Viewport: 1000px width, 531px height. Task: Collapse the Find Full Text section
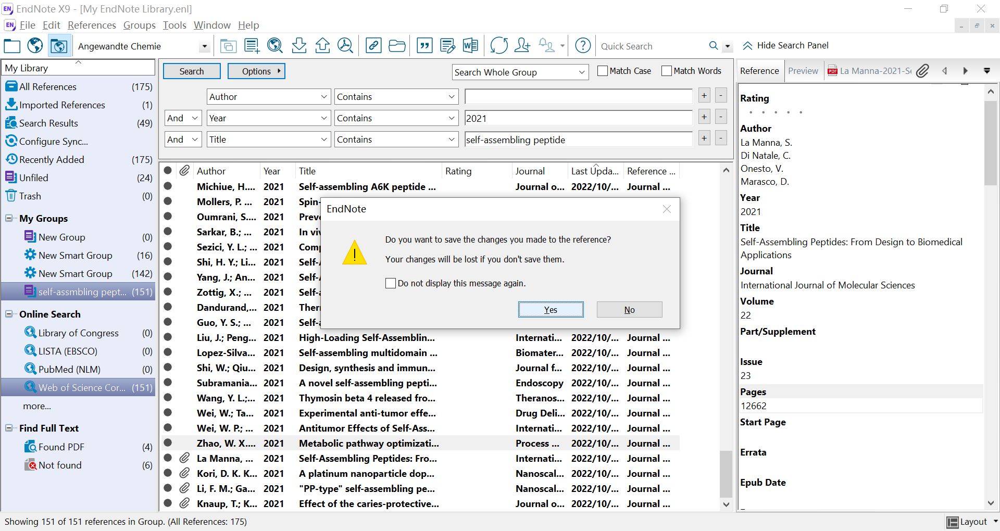tap(9, 428)
